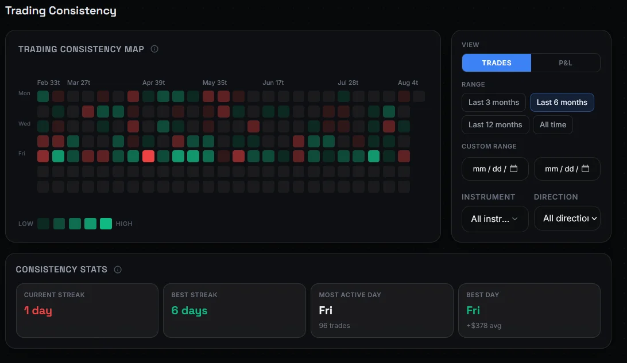
Task: Select the All time range
Action: [x=552, y=124]
